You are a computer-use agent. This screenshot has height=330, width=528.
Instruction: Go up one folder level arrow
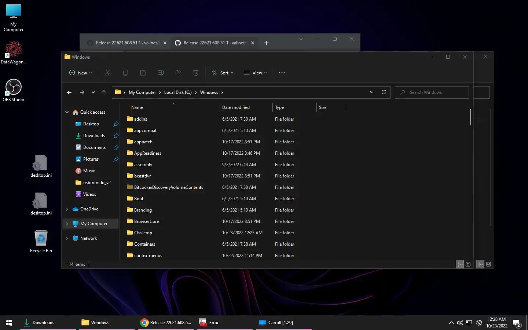pos(104,92)
